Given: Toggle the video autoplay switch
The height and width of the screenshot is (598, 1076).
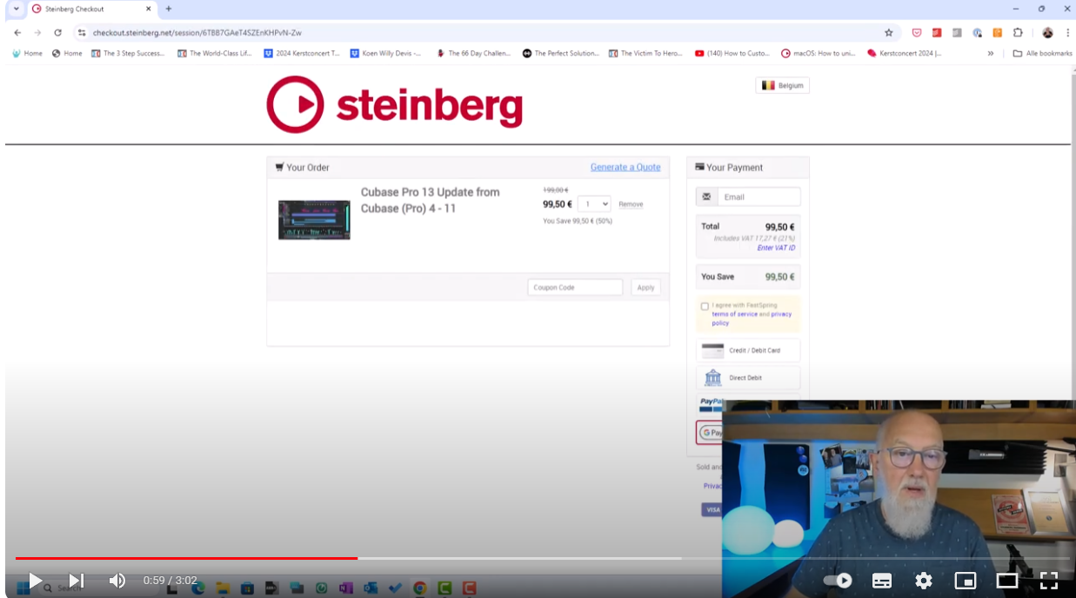Looking at the screenshot, I should 838,581.
